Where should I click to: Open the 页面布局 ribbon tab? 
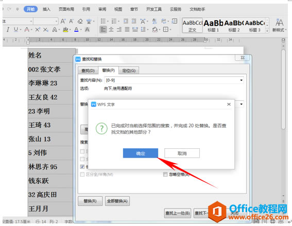pyautogui.click(x=66, y=9)
